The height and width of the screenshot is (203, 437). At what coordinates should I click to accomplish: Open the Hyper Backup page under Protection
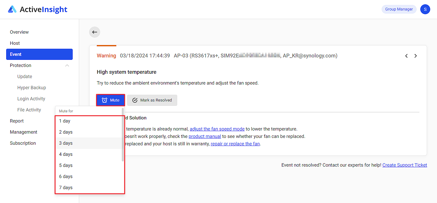click(32, 87)
